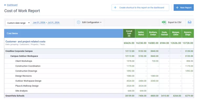Select the Client Workshops task row
This screenshot has width=197, height=100.
(x=99, y=61)
